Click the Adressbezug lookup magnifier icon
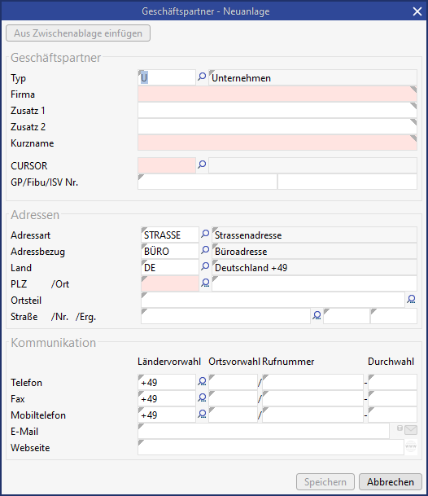Image resolution: width=428 pixels, height=496 pixels. 205,251
